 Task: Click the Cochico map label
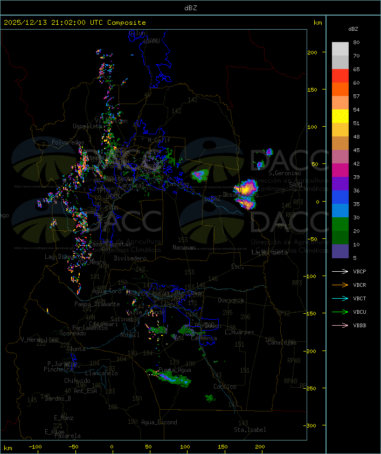coord(225,387)
